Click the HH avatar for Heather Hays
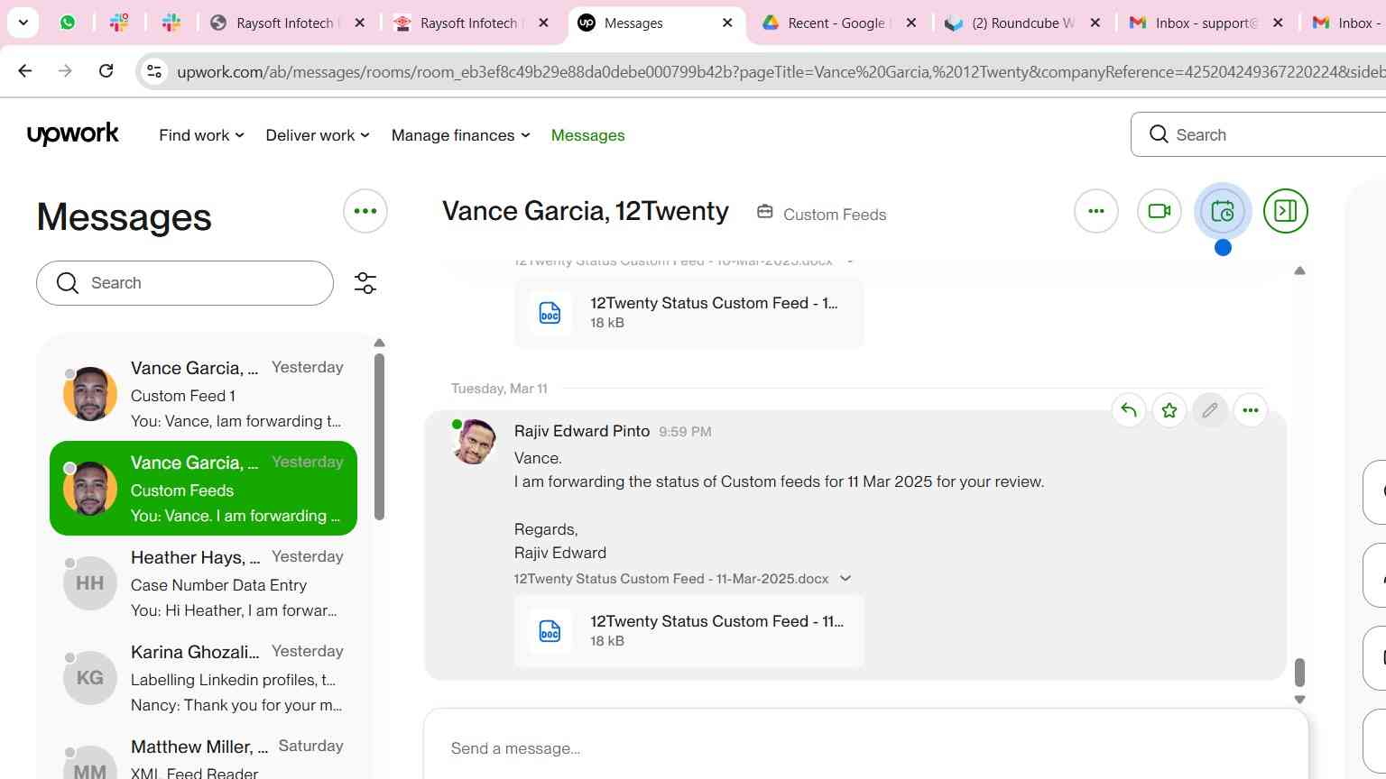Viewport: 1386px width, 779px height. [x=89, y=583]
